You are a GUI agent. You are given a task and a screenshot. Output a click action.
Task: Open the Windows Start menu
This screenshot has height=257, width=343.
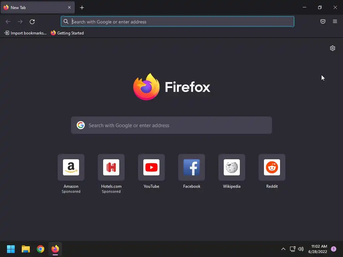(x=11, y=249)
